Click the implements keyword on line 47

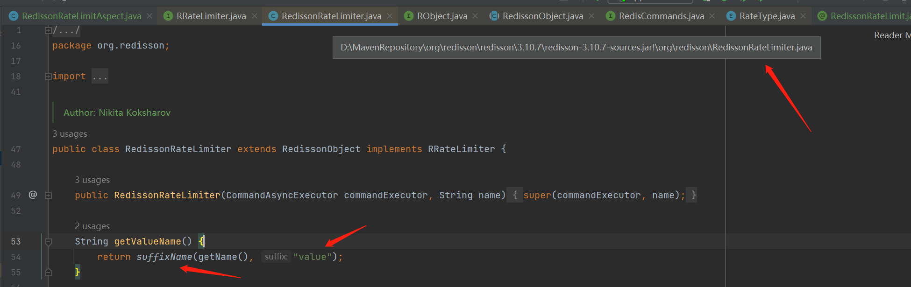click(394, 149)
